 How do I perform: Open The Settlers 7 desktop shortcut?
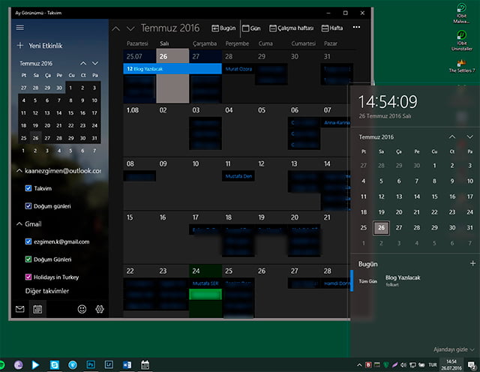point(462,65)
